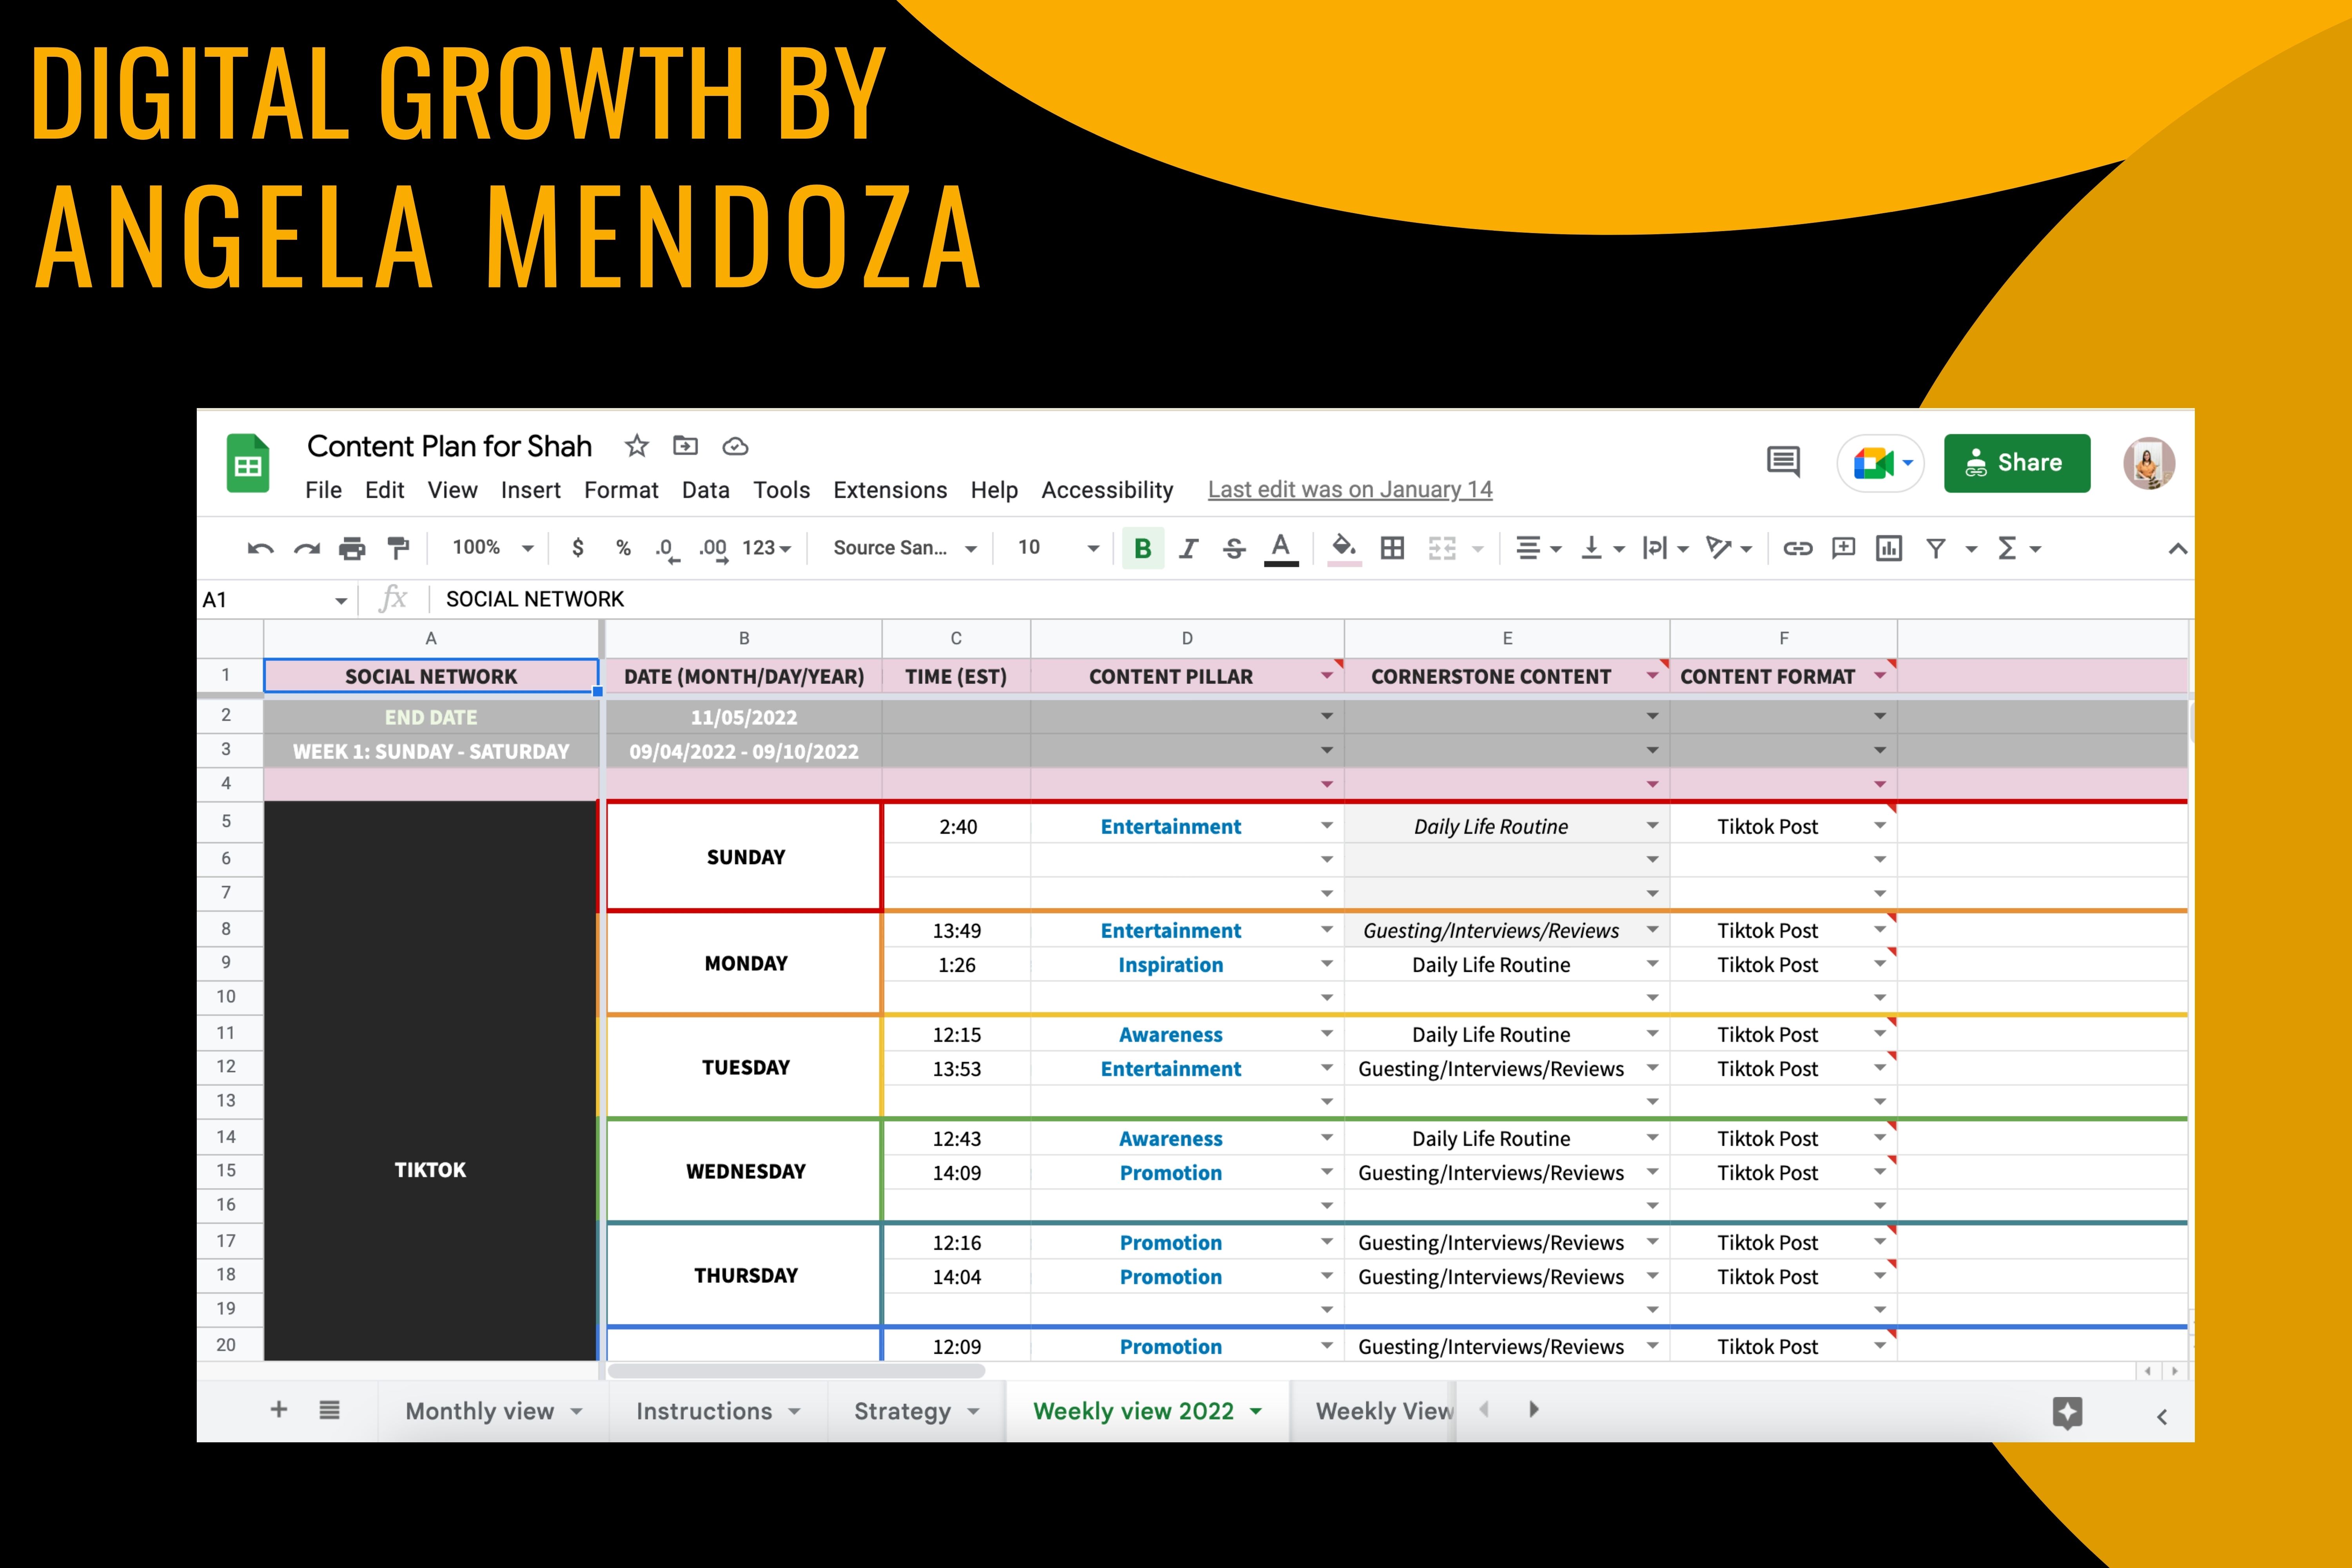2352x1568 pixels.
Task: Select column D header
Action: coord(1187,638)
